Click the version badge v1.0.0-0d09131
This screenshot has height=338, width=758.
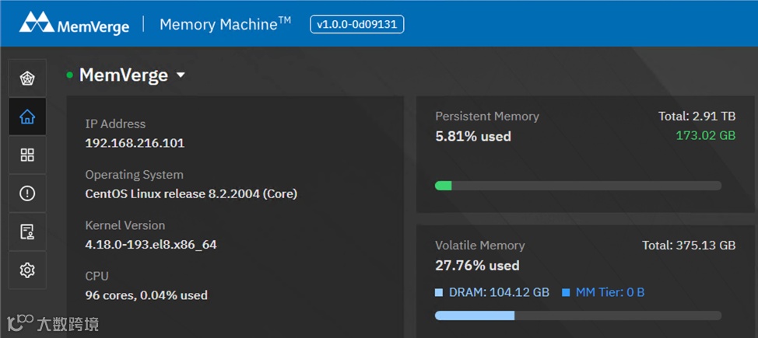click(356, 24)
